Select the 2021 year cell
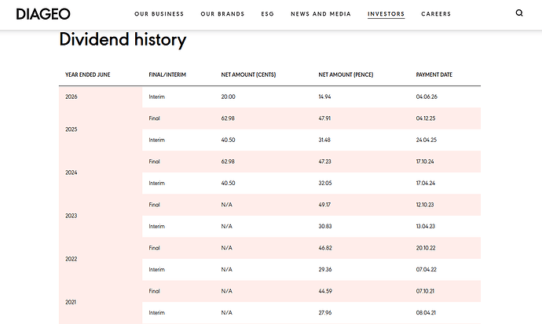 71,302
